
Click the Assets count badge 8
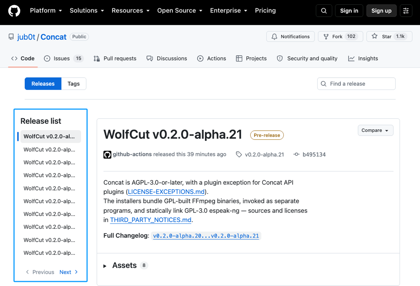[144, 266]
